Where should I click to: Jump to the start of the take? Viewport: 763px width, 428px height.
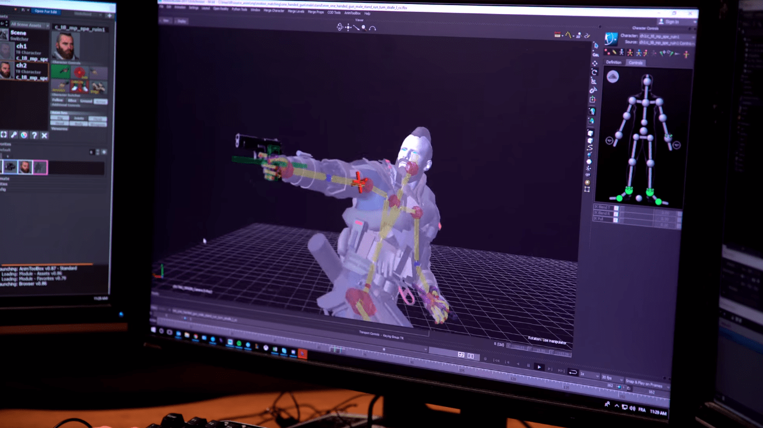(x=496, y=361)
